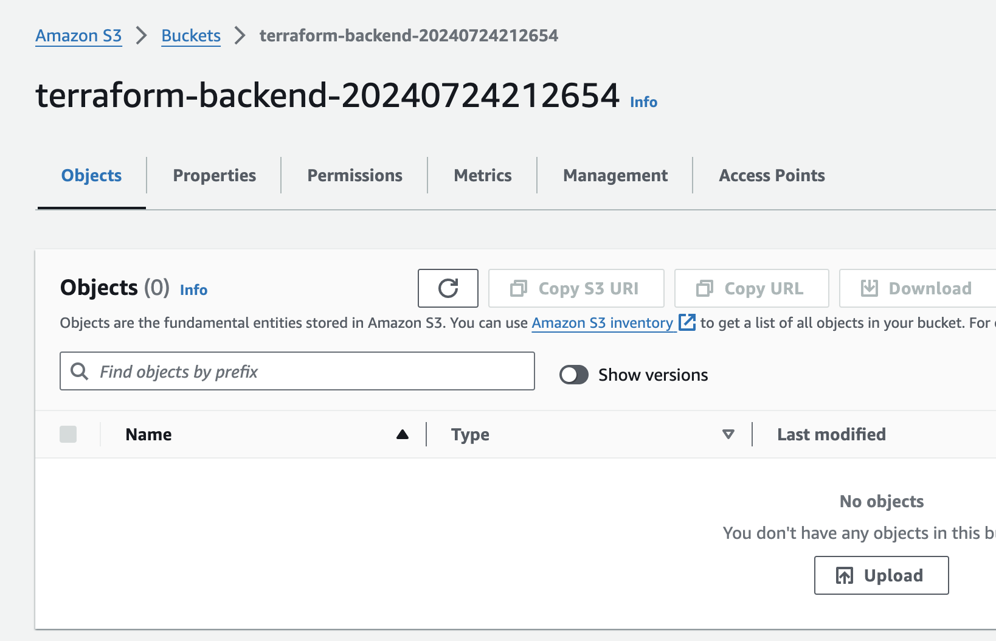
Task: Click the magnifier icon in the prefix search
Action: [x=80, y=371]
